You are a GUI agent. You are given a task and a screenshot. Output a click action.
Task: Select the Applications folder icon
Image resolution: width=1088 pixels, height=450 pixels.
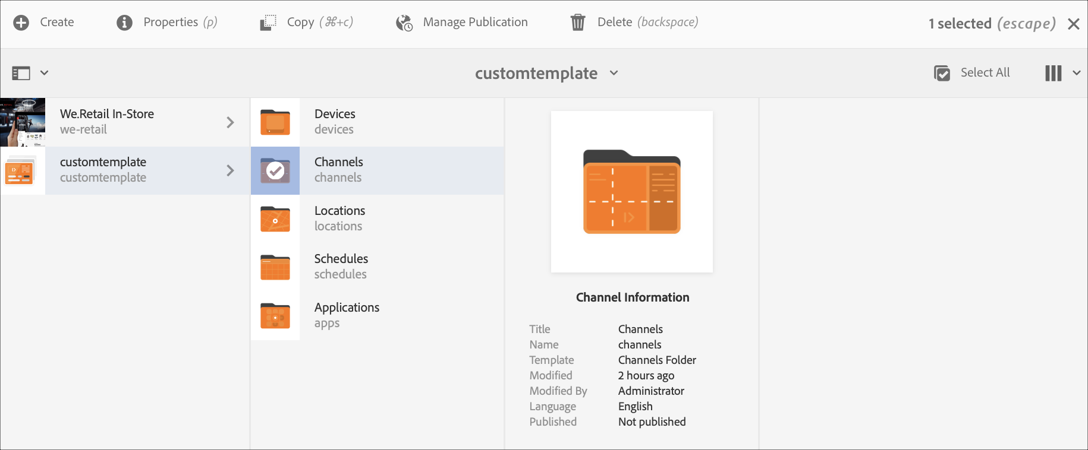pos(275,316)
